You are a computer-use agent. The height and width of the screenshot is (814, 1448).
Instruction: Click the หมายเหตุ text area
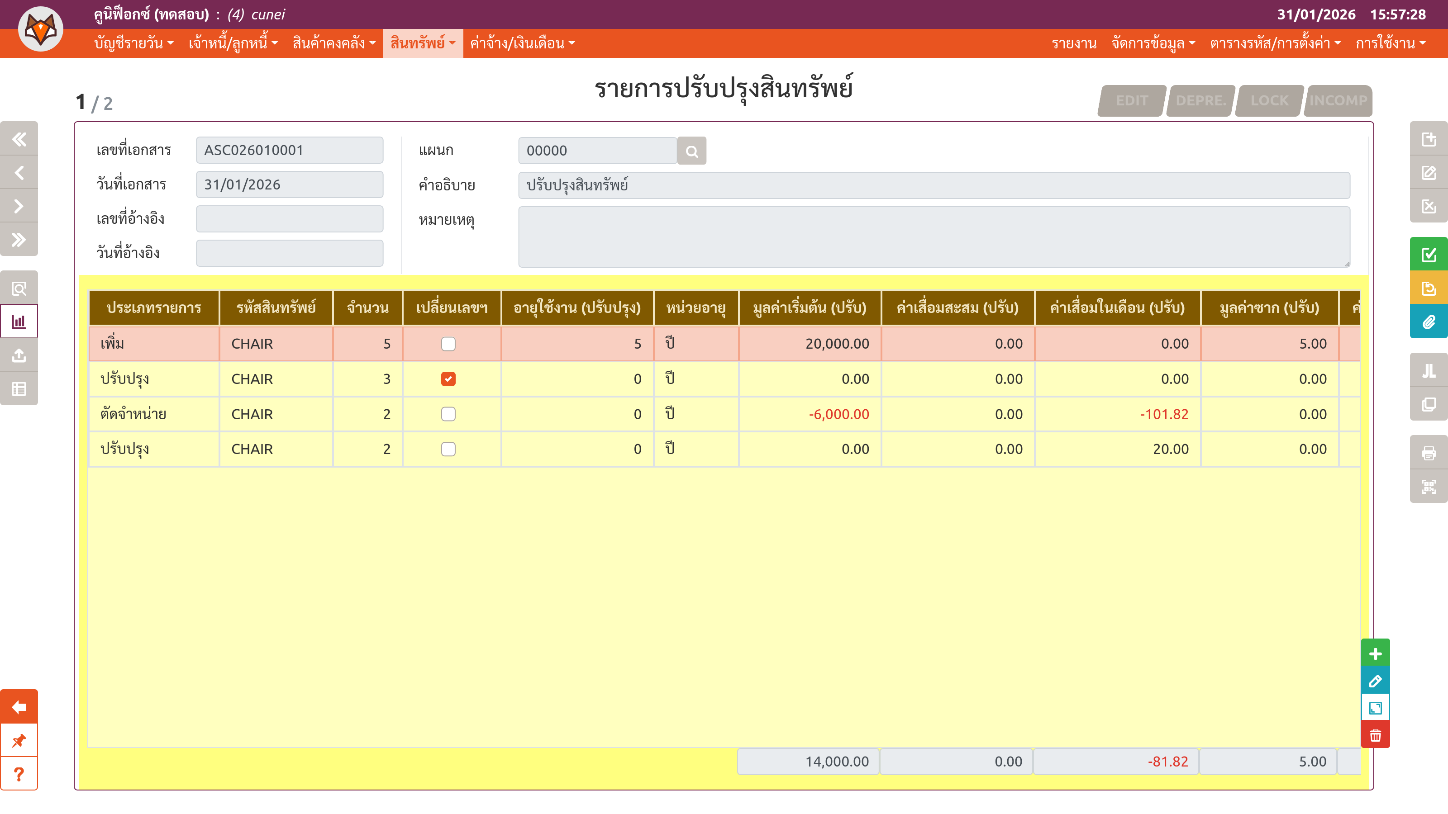click(x=934, y=237)
